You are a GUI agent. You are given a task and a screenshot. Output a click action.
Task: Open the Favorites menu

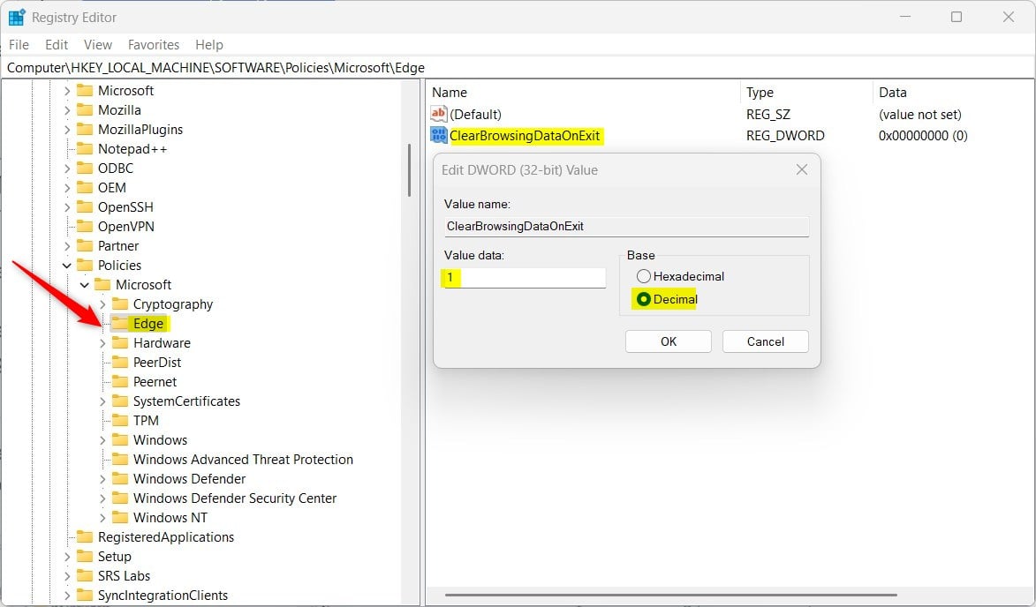click(x=153, y=44)
